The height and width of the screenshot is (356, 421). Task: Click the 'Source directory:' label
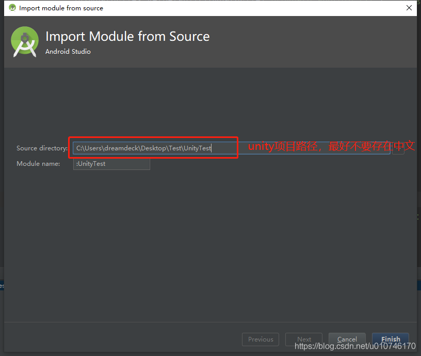pos(42,148)
